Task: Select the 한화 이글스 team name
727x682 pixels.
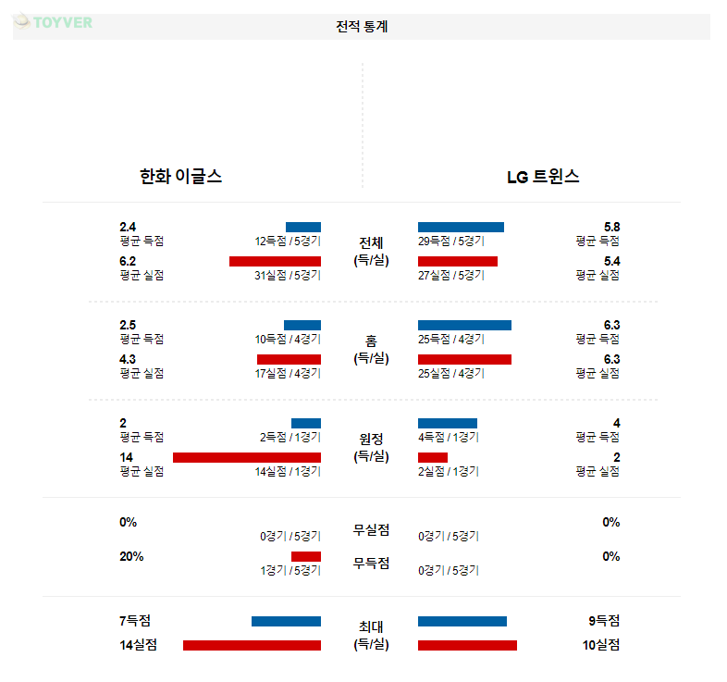Action: [180, 177]
